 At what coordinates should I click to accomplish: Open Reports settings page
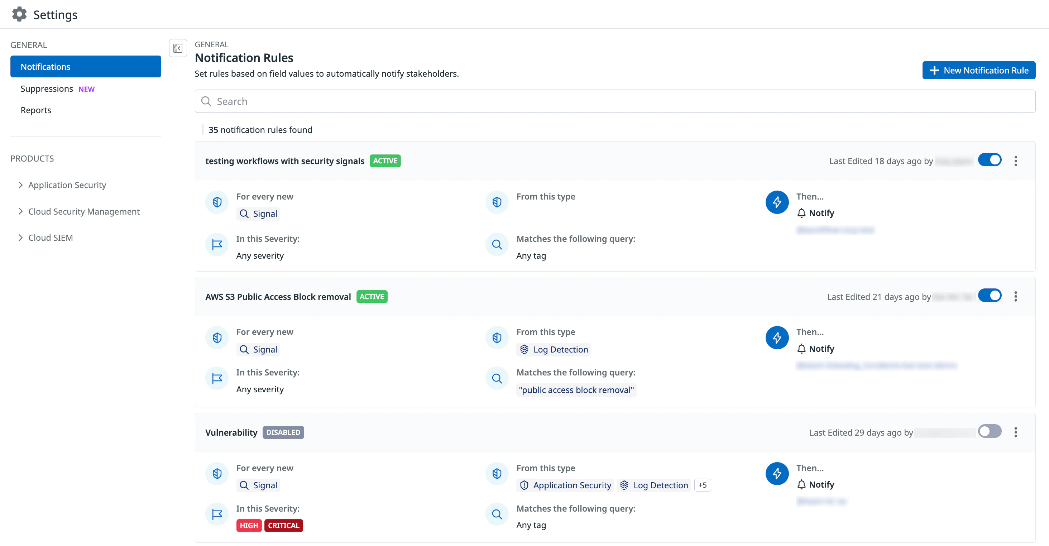pyautogui.click(x=36, y=110)
